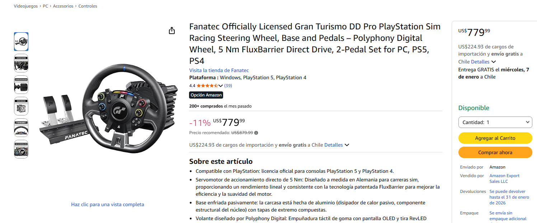Screen dimensions: 537x223
Task: Select the second product thumbnail
Action: click(21, 63)
